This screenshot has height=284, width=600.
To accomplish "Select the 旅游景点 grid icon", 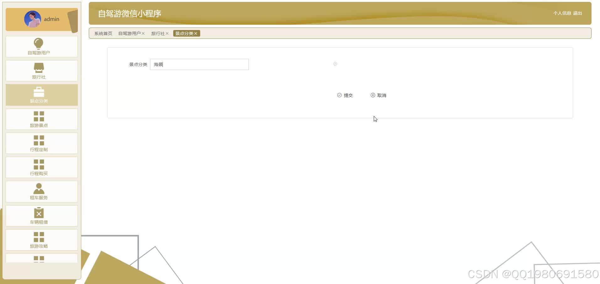I will 38,115.
